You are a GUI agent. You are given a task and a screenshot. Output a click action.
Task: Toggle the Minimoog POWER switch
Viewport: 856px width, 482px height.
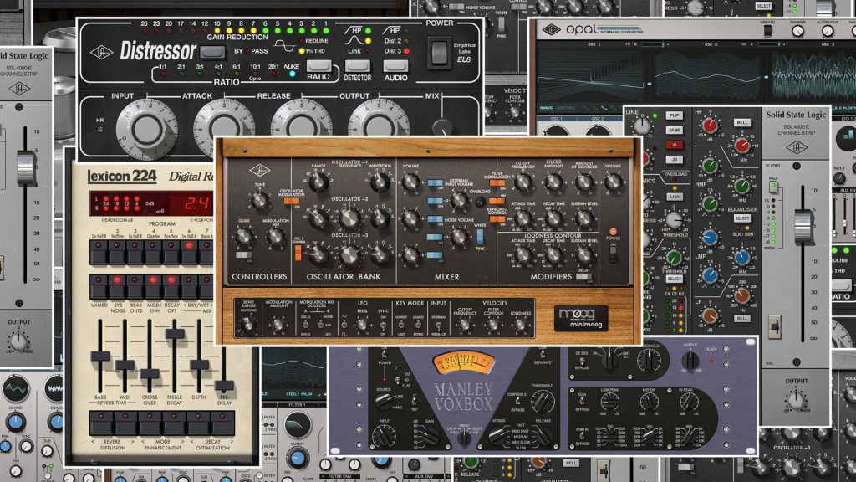(613, 253)
